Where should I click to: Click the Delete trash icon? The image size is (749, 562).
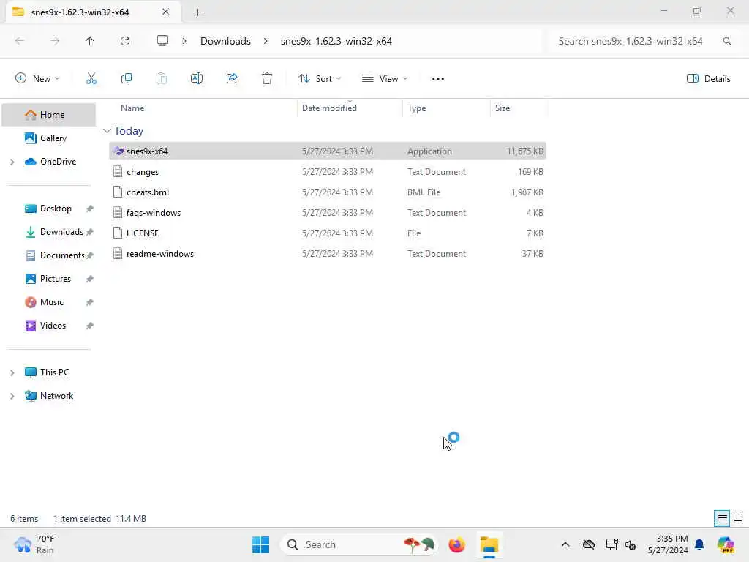[x=267, y=79]
